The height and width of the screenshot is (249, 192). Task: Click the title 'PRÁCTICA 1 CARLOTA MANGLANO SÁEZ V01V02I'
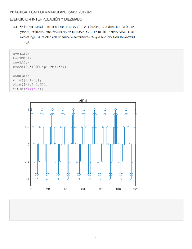[51, 12]
